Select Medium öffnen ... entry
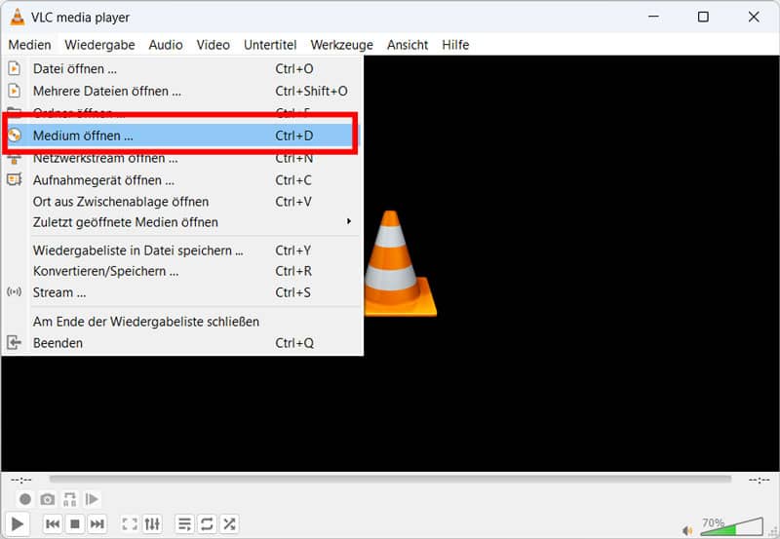Screen dimensions: 780x539 pos(182,135)
